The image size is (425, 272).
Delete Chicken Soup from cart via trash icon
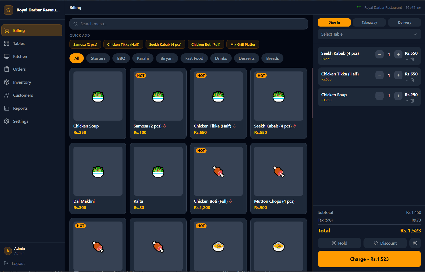point(412,100)
